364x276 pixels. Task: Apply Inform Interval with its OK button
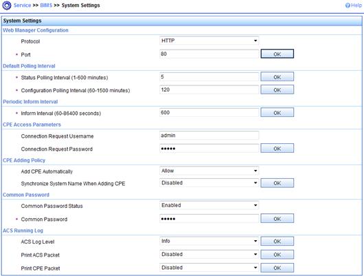(x=277, y=113)
